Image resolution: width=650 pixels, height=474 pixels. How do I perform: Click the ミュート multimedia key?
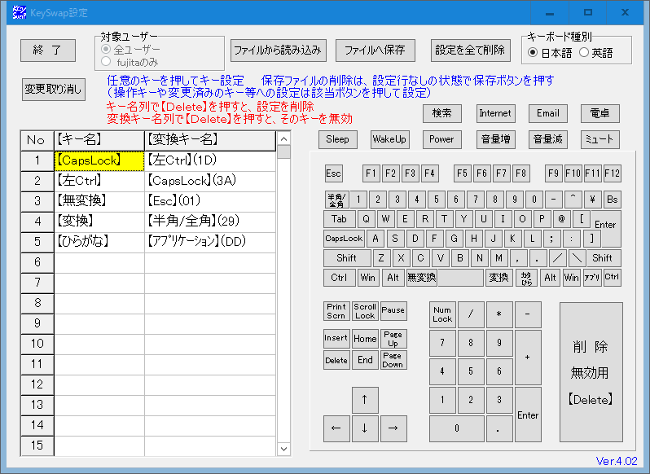599,139
